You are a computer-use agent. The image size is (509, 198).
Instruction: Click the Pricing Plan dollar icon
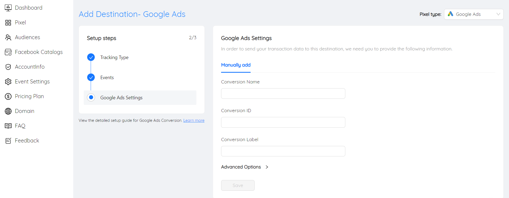click(x=8, y=96)
